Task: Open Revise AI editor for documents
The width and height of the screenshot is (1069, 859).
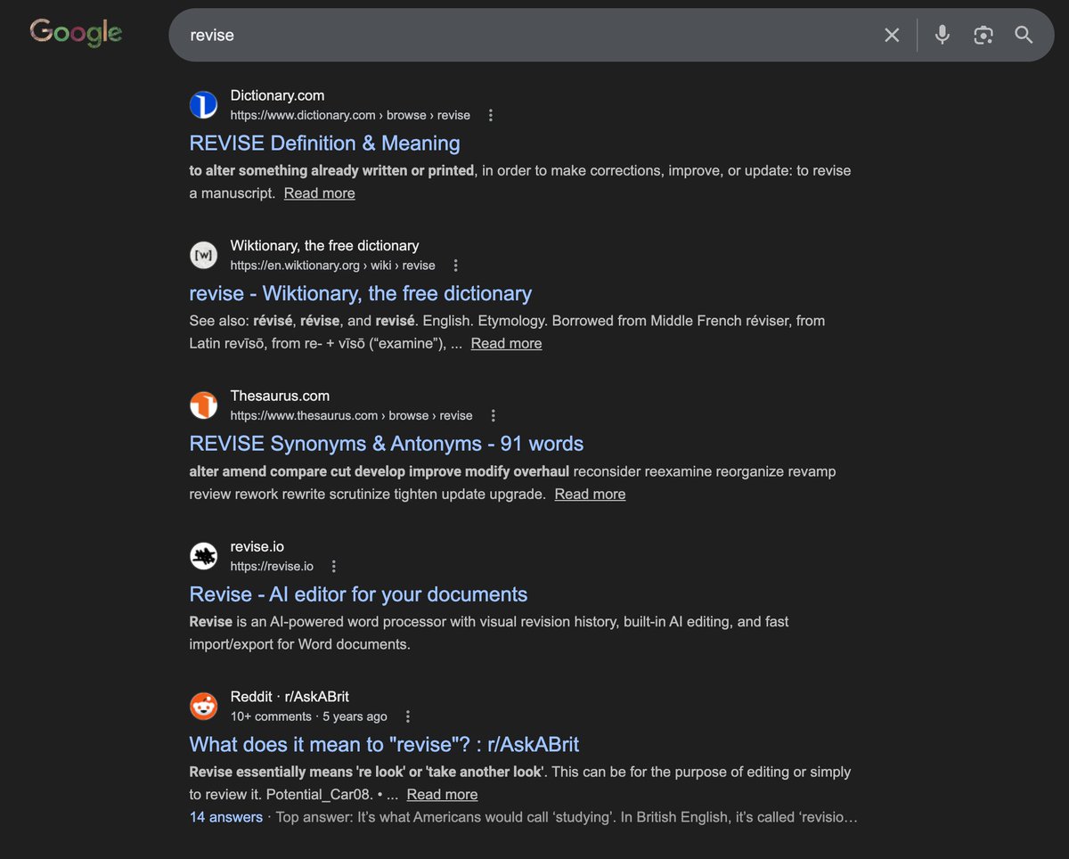Action: (x=358, y=594)
